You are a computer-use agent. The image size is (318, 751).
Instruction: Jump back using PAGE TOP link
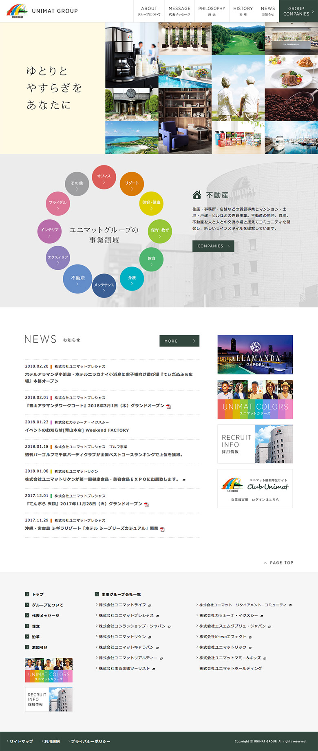pos(278,563)
